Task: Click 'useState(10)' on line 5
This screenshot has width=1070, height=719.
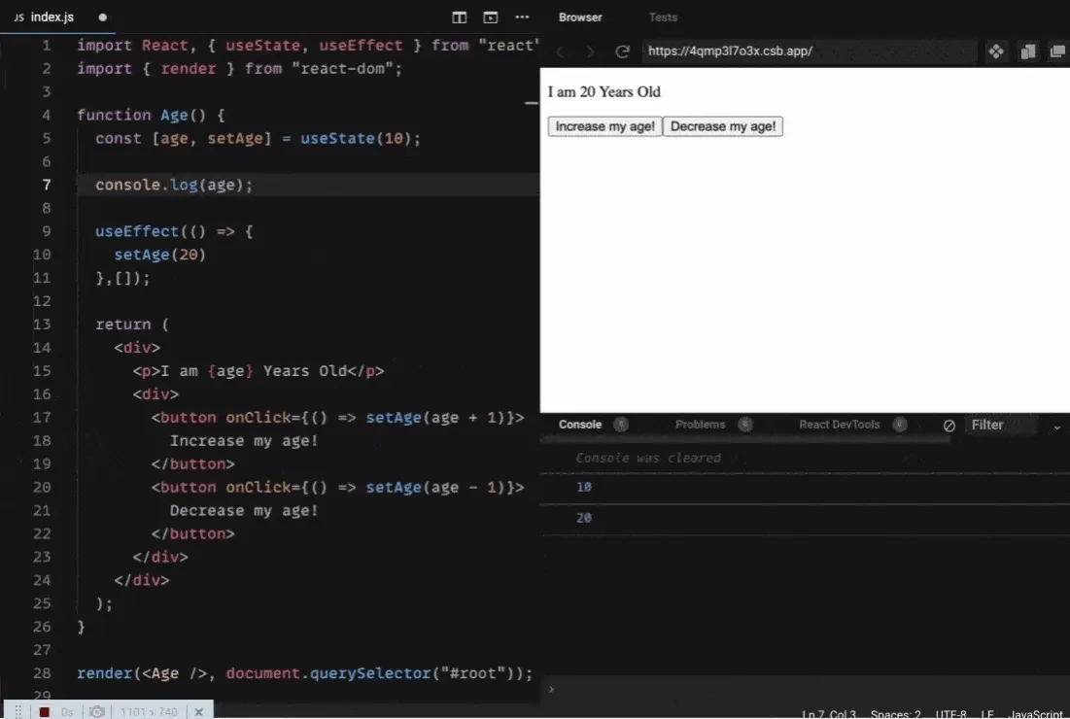Action: coord(357,139)
